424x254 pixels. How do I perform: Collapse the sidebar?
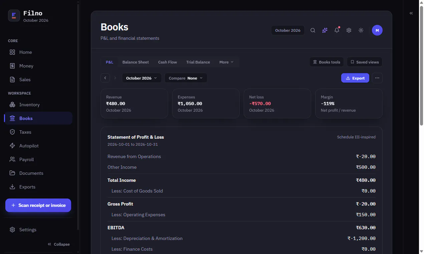tap(59, 244)
